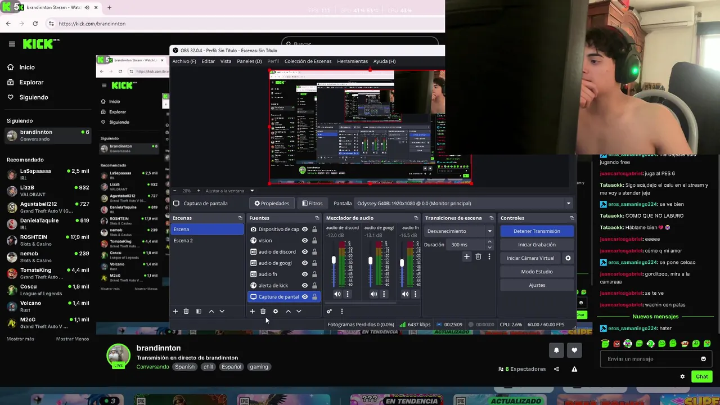Image resolution: width=720 pixels, height=405 pixels.
Task: Open Editar menu in OBS
Action: point(208,61)
